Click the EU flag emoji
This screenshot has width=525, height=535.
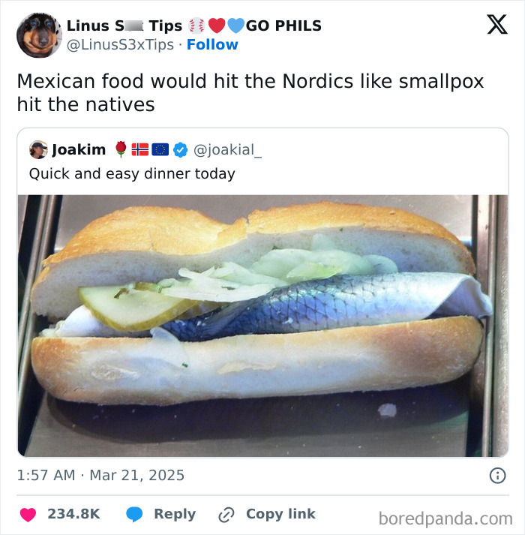click(x=160, y=149)
